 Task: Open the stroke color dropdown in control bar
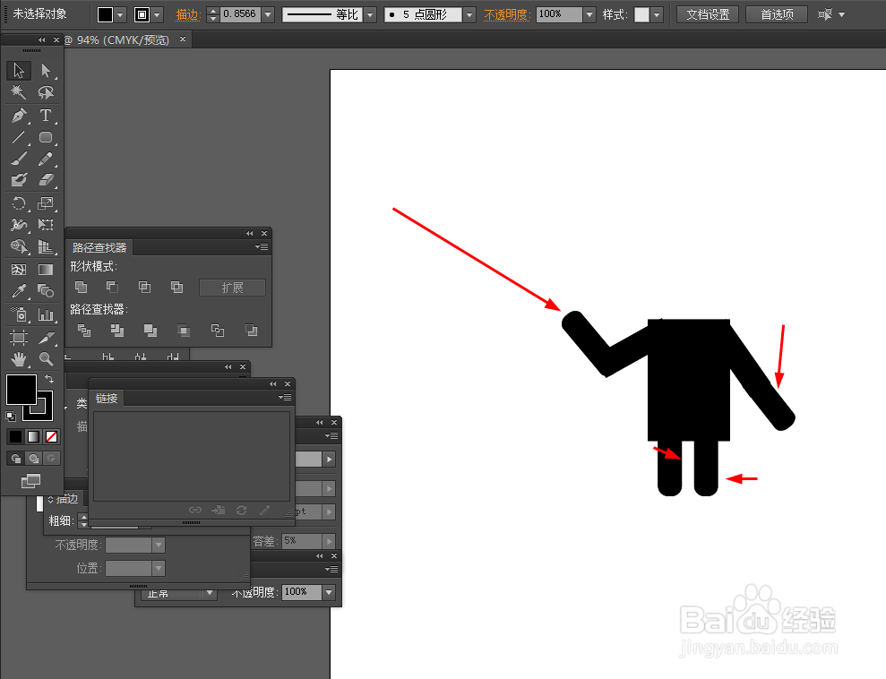[x=158, y=14]
